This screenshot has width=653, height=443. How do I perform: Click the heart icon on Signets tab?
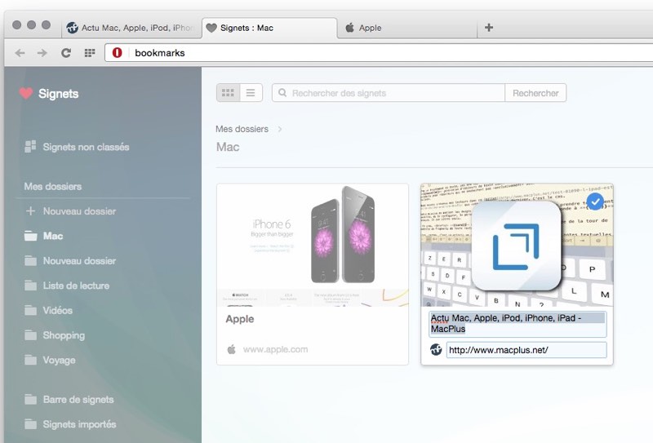coord(211,28)
